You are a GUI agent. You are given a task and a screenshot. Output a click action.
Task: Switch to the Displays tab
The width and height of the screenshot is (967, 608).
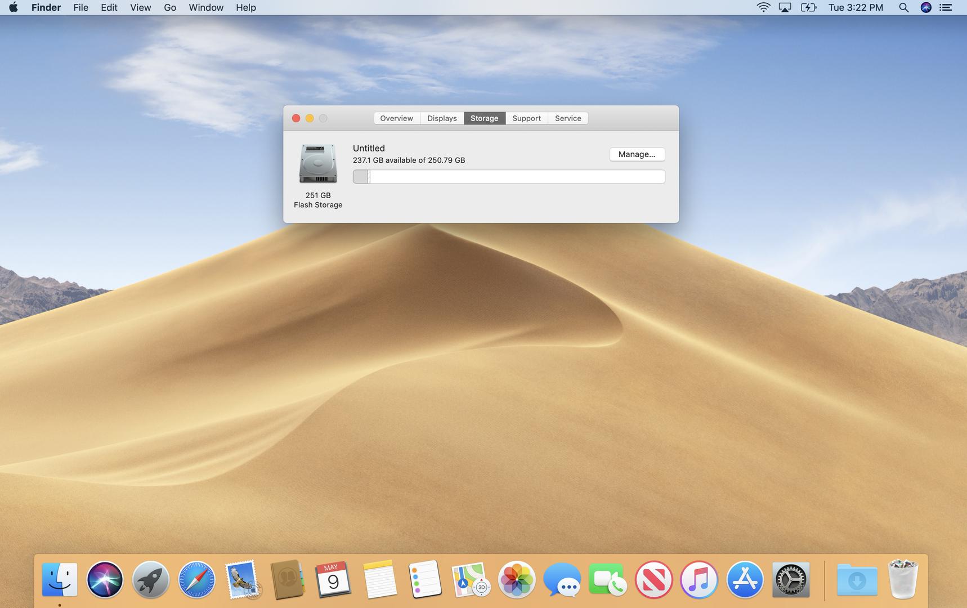[442, 118]
